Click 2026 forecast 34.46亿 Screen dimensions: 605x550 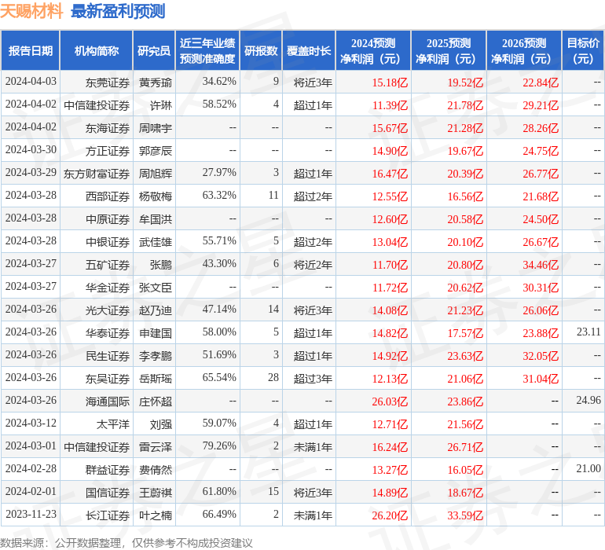pyautogui.click(x=541, y=265)
